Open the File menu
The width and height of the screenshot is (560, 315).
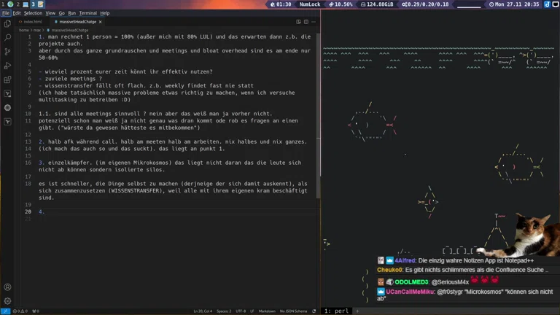tap(6, 13)
